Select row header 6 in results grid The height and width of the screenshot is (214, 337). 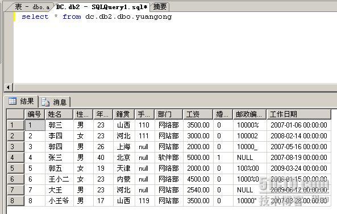coord(15,179)
